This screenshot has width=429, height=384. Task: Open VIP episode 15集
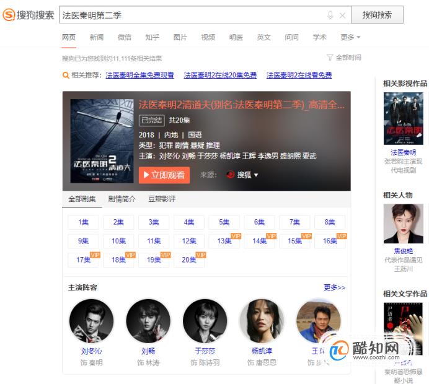(294, 241)
